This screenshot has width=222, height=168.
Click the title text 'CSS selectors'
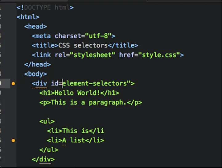[x=83, y=45]
